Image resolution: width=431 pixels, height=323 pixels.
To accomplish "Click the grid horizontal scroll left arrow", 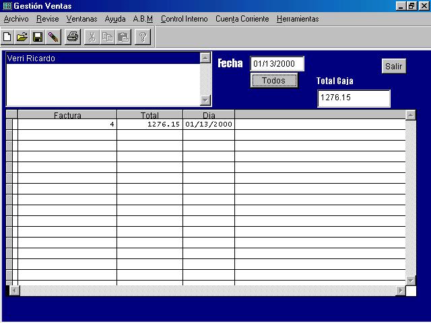I will [x=15, y=291].
